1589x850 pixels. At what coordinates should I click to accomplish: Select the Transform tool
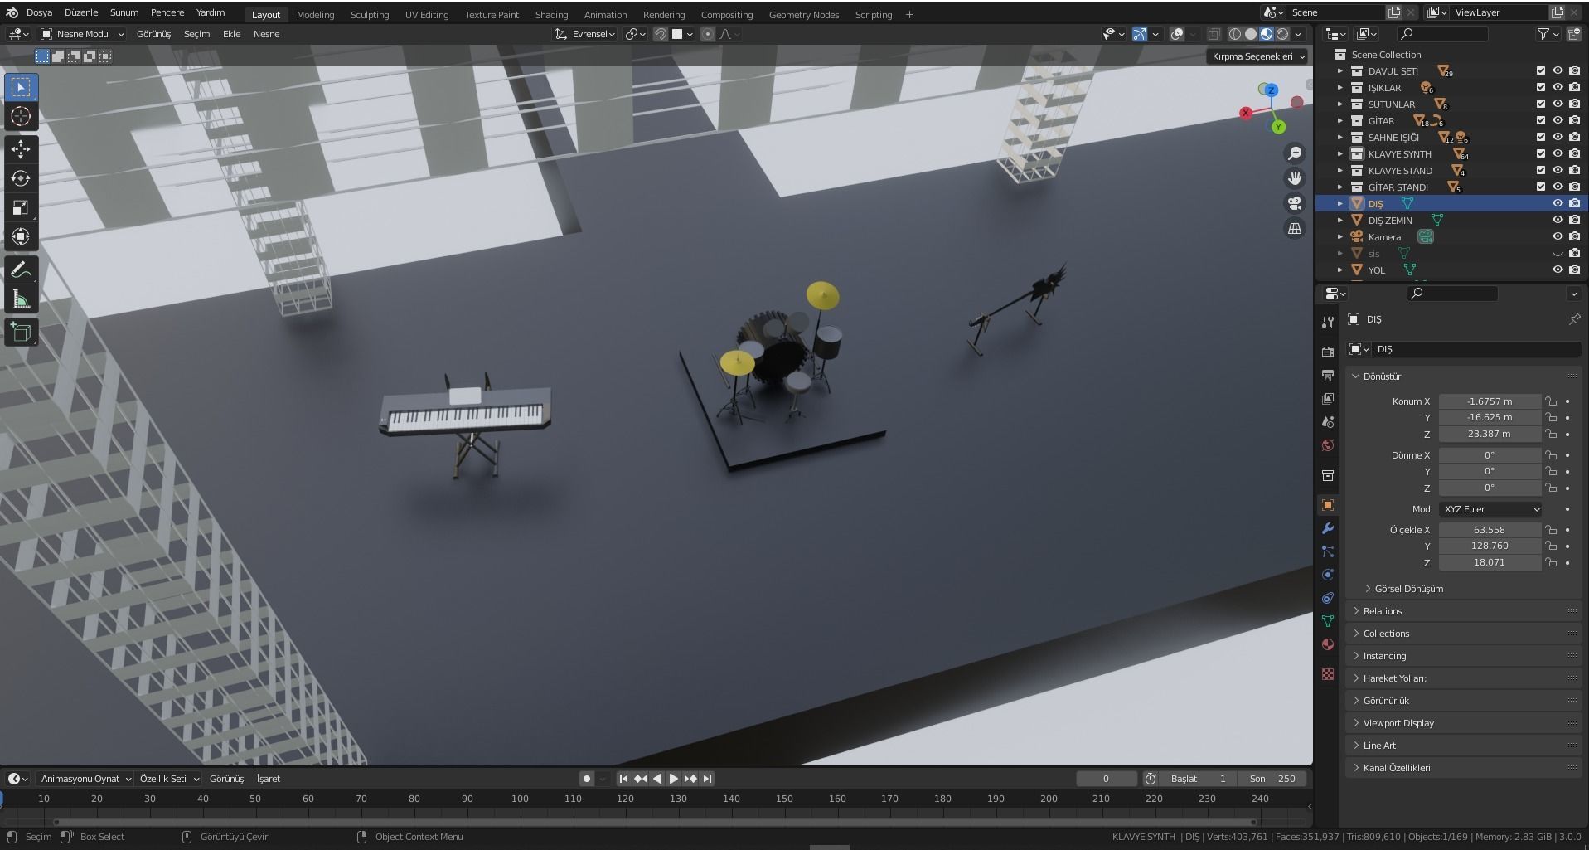coord(21,237)
